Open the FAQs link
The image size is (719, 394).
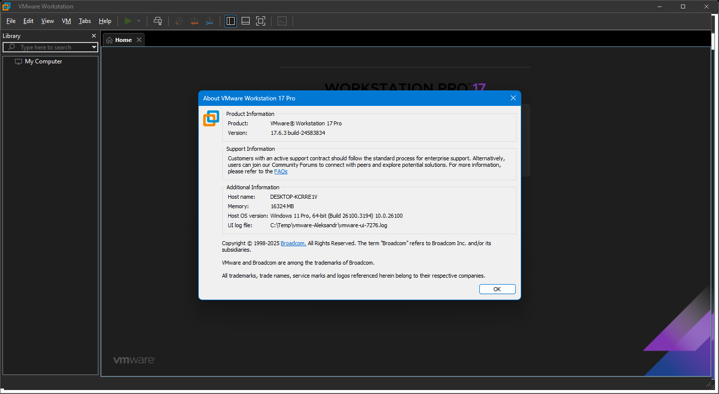281,171
